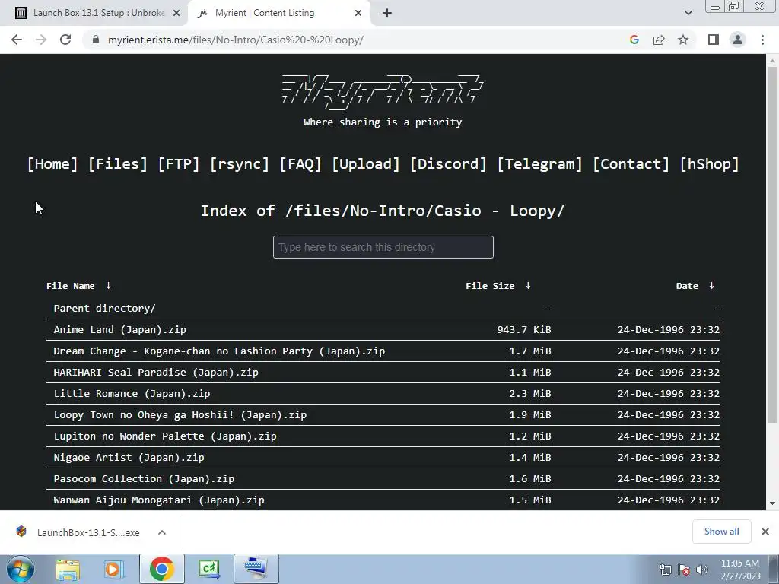Open the [Home] navigation link
The image size is (779, 584).
click(x=52, y=164)
